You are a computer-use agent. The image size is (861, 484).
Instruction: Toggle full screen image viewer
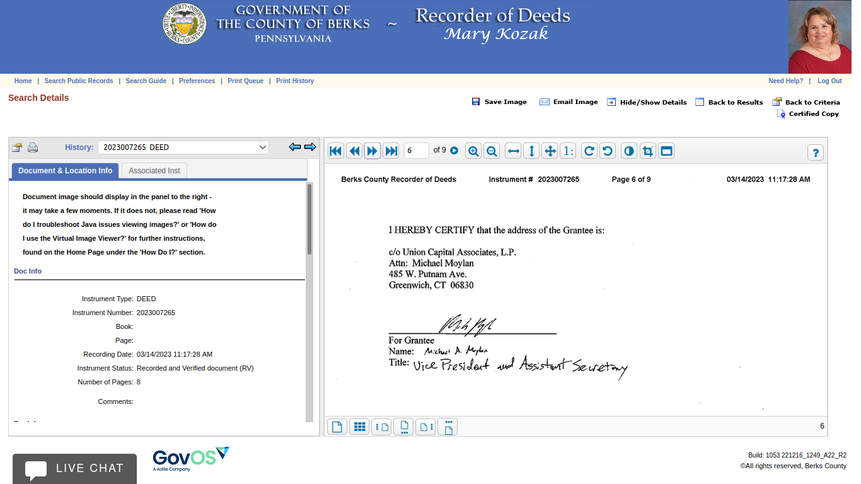point(666,151)
